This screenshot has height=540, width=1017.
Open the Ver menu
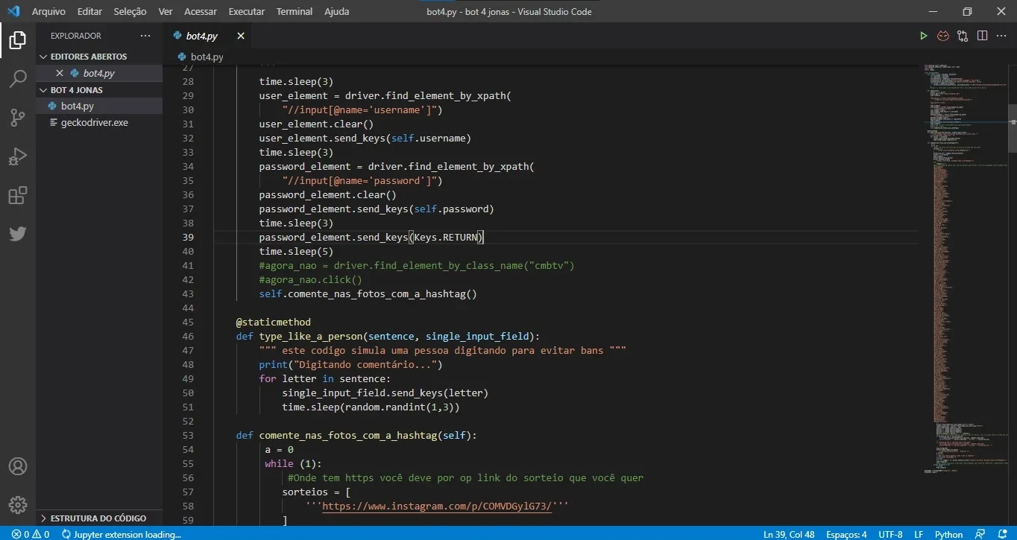click(166, 11)
